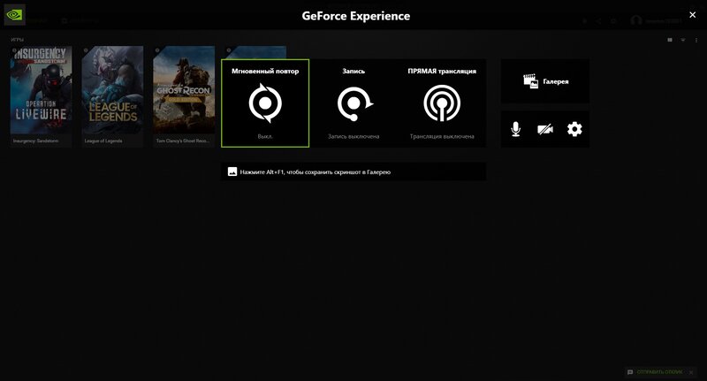This screenshot has height=381, width=707.
Task: Open the Галерея gallery button
Action: click(545, 81)
